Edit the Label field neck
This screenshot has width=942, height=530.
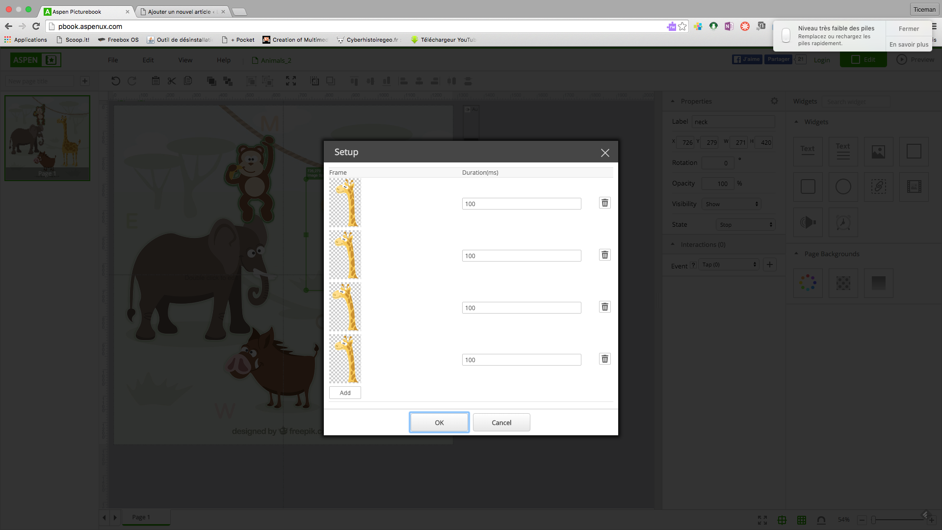tap(733, 122)
